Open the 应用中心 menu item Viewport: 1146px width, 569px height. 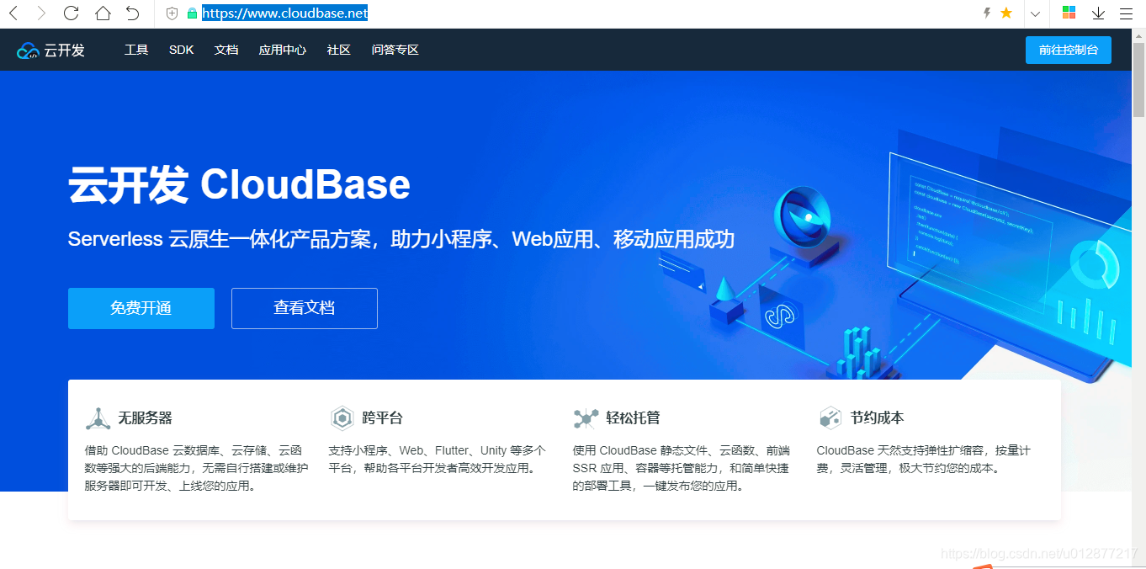[282, 50]
